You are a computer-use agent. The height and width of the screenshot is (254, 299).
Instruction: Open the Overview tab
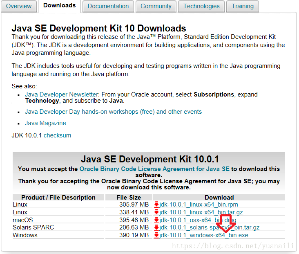[x=19, y=6]
